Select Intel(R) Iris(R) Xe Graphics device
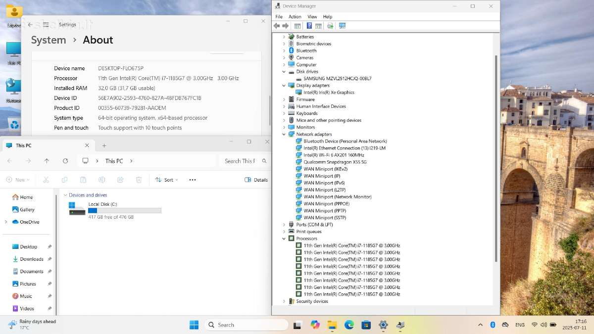 (x=329, y=93)
